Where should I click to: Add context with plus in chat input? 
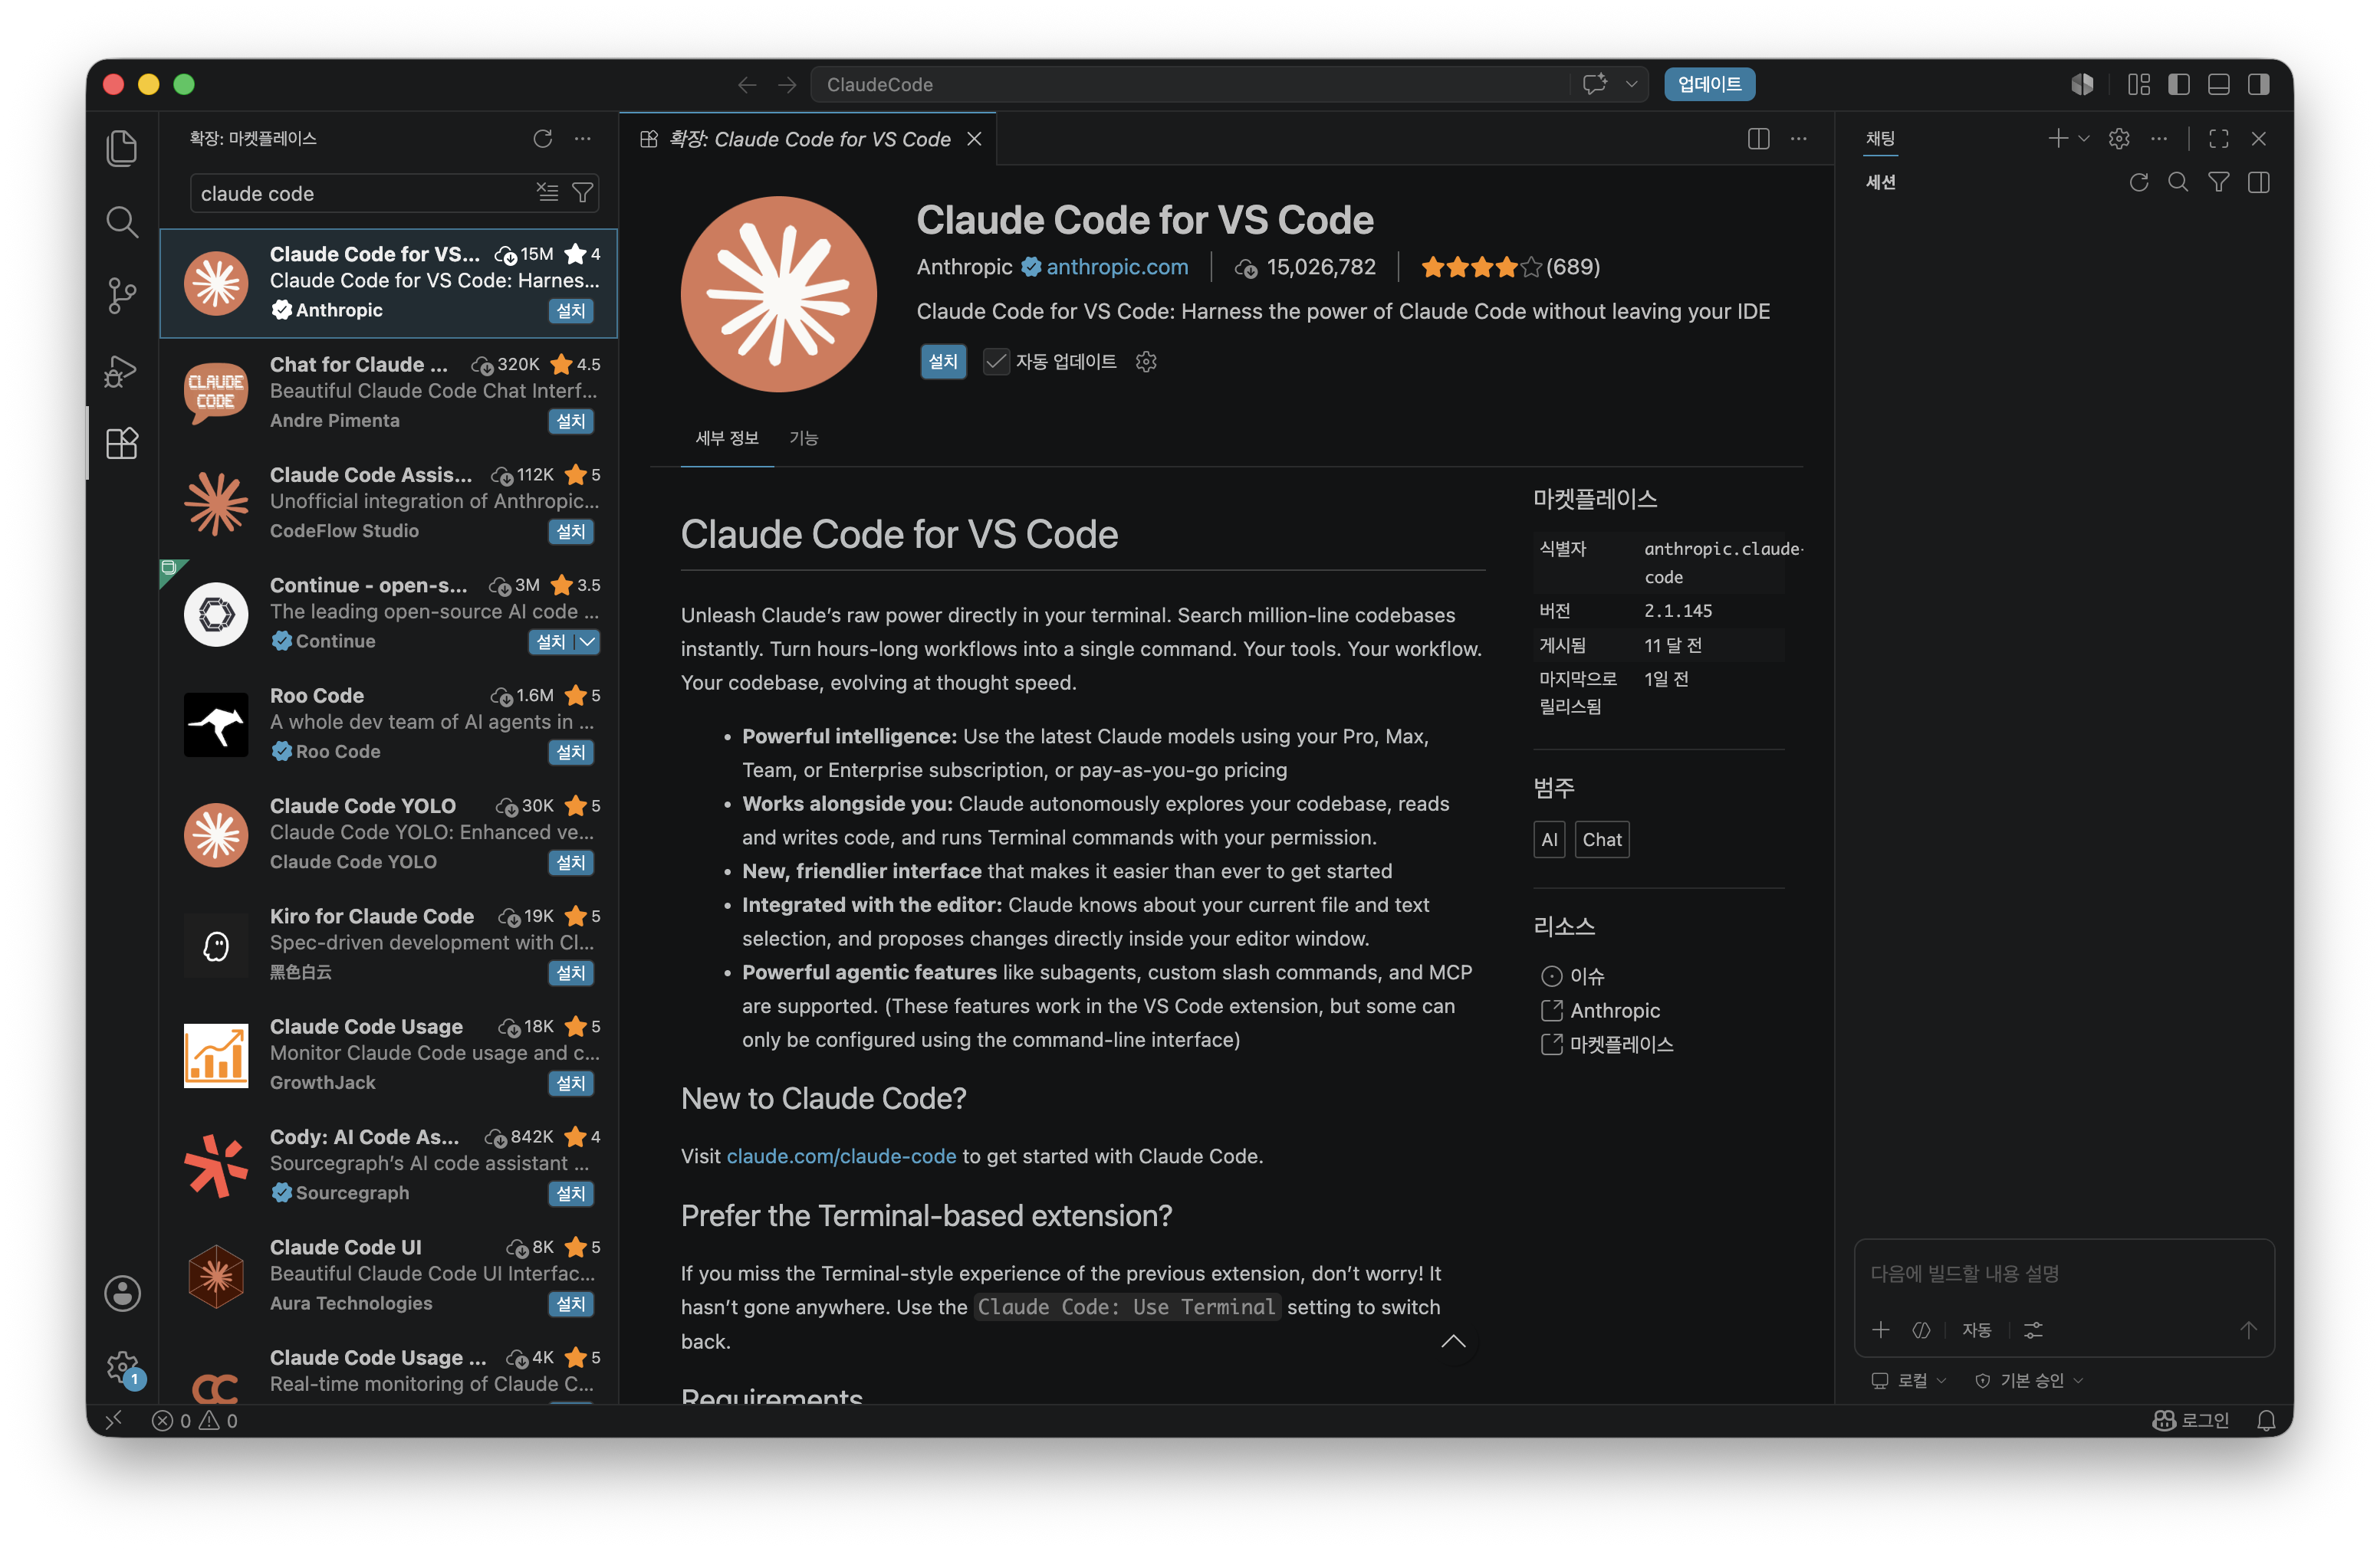coord(1881,1330)
